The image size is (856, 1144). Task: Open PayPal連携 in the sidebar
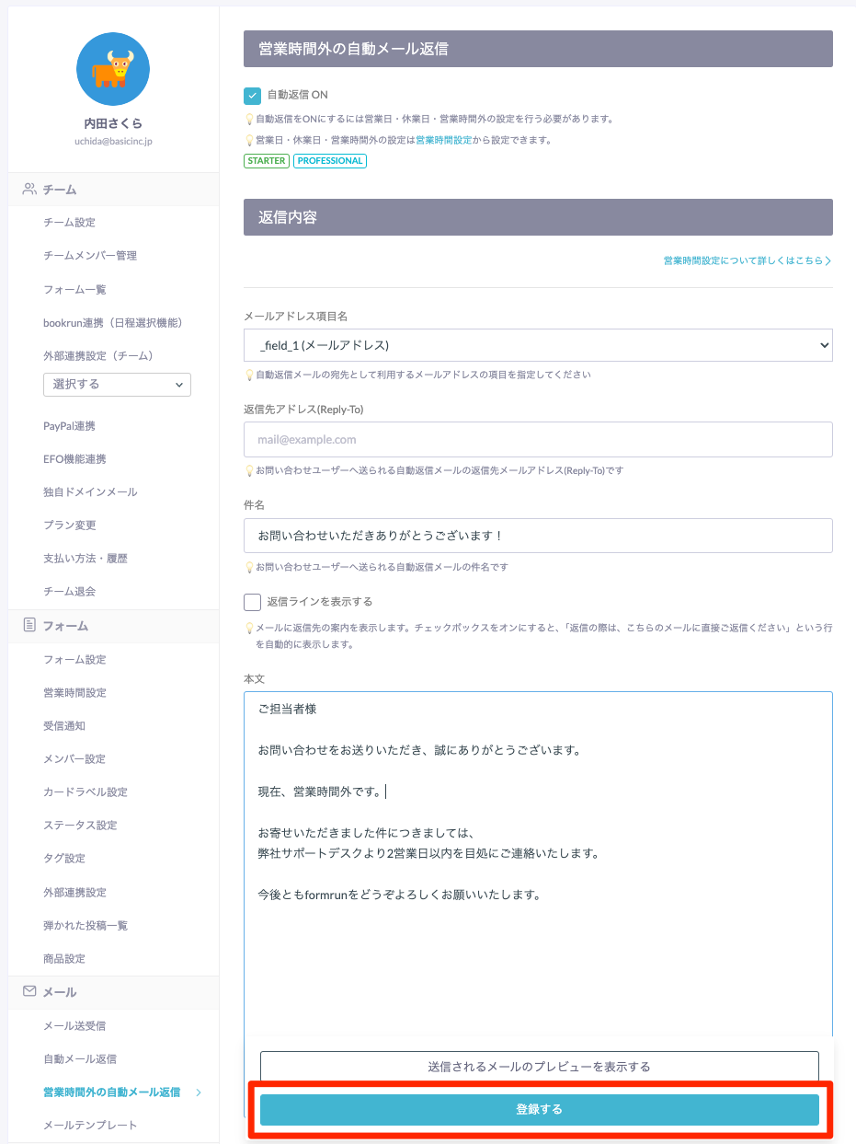pos(69,426)
